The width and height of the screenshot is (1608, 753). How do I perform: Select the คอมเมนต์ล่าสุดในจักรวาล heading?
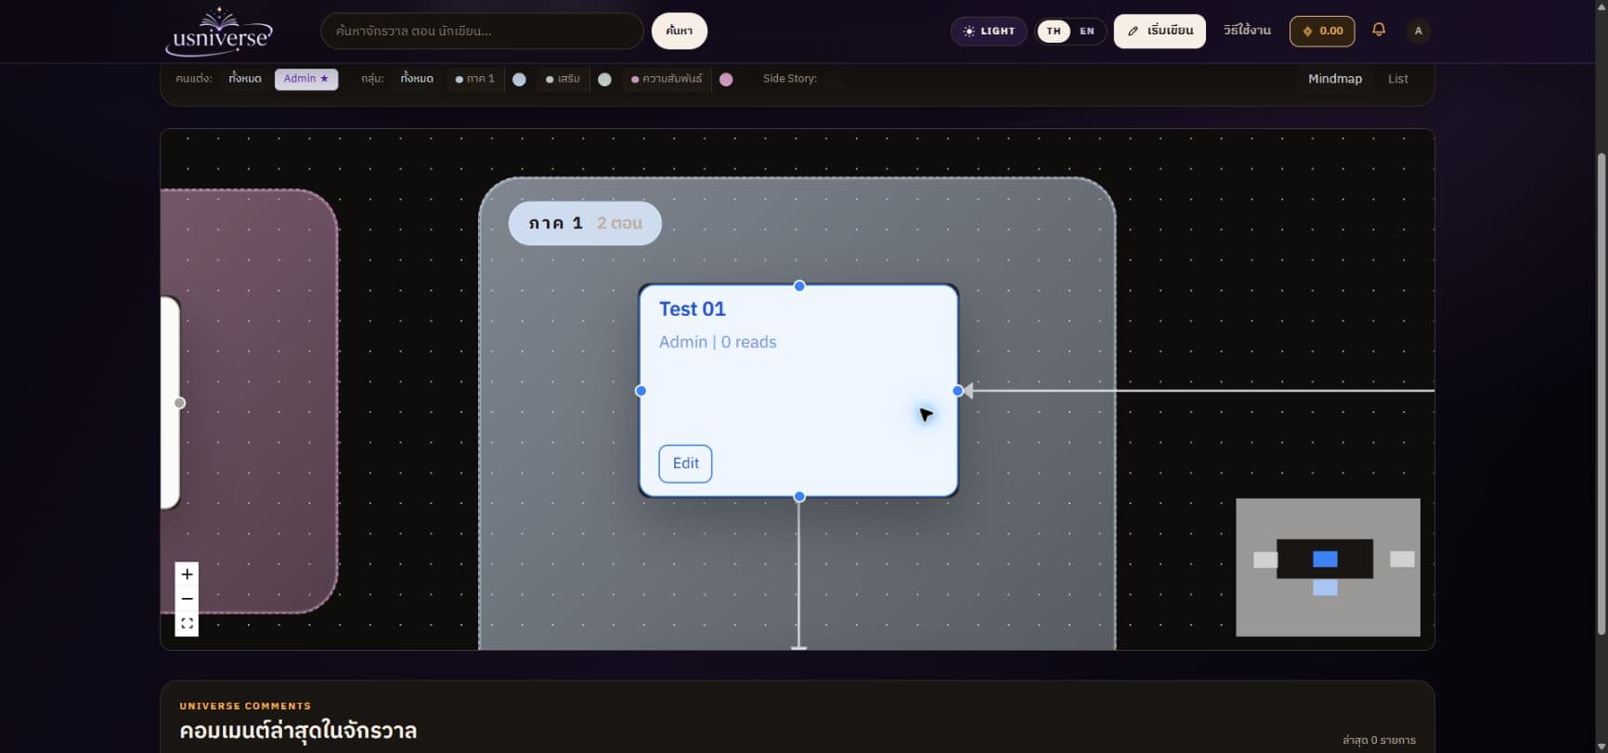coord(298,731)
